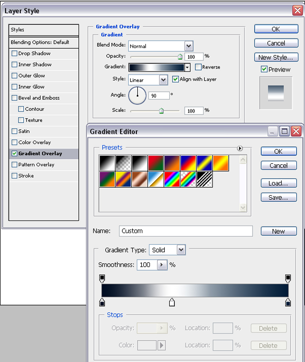The width and height of the screenshot is (305, 362).
Task: Select the transparent rainbow gradient preset
Action: point(188,179)
